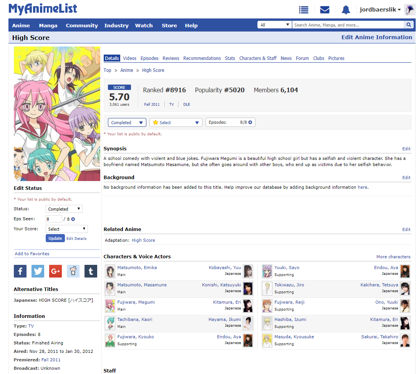The image size is (416, 374).
Task: Open Fujiwara, Megumi character thumbnail
Action: [x=110, y=306]
